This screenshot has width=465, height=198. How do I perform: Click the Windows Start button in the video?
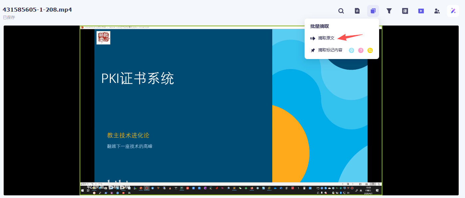pyautogui.click(x=82, y=190)
